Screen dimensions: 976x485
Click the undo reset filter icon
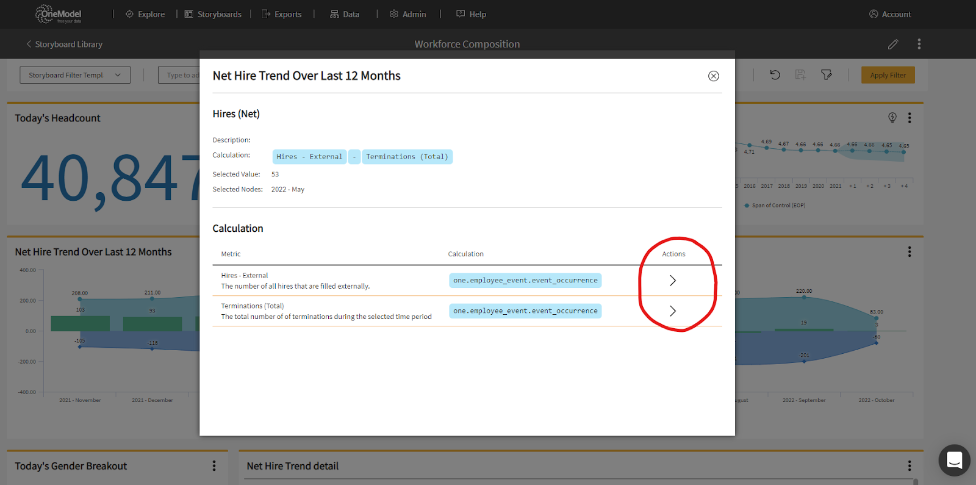coord(775,75)
